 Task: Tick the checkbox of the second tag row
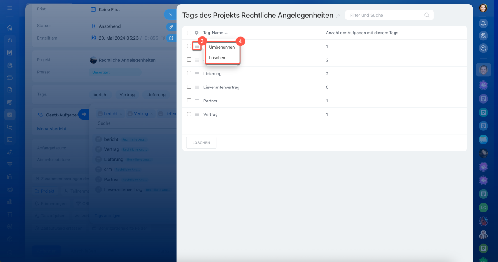189,60
